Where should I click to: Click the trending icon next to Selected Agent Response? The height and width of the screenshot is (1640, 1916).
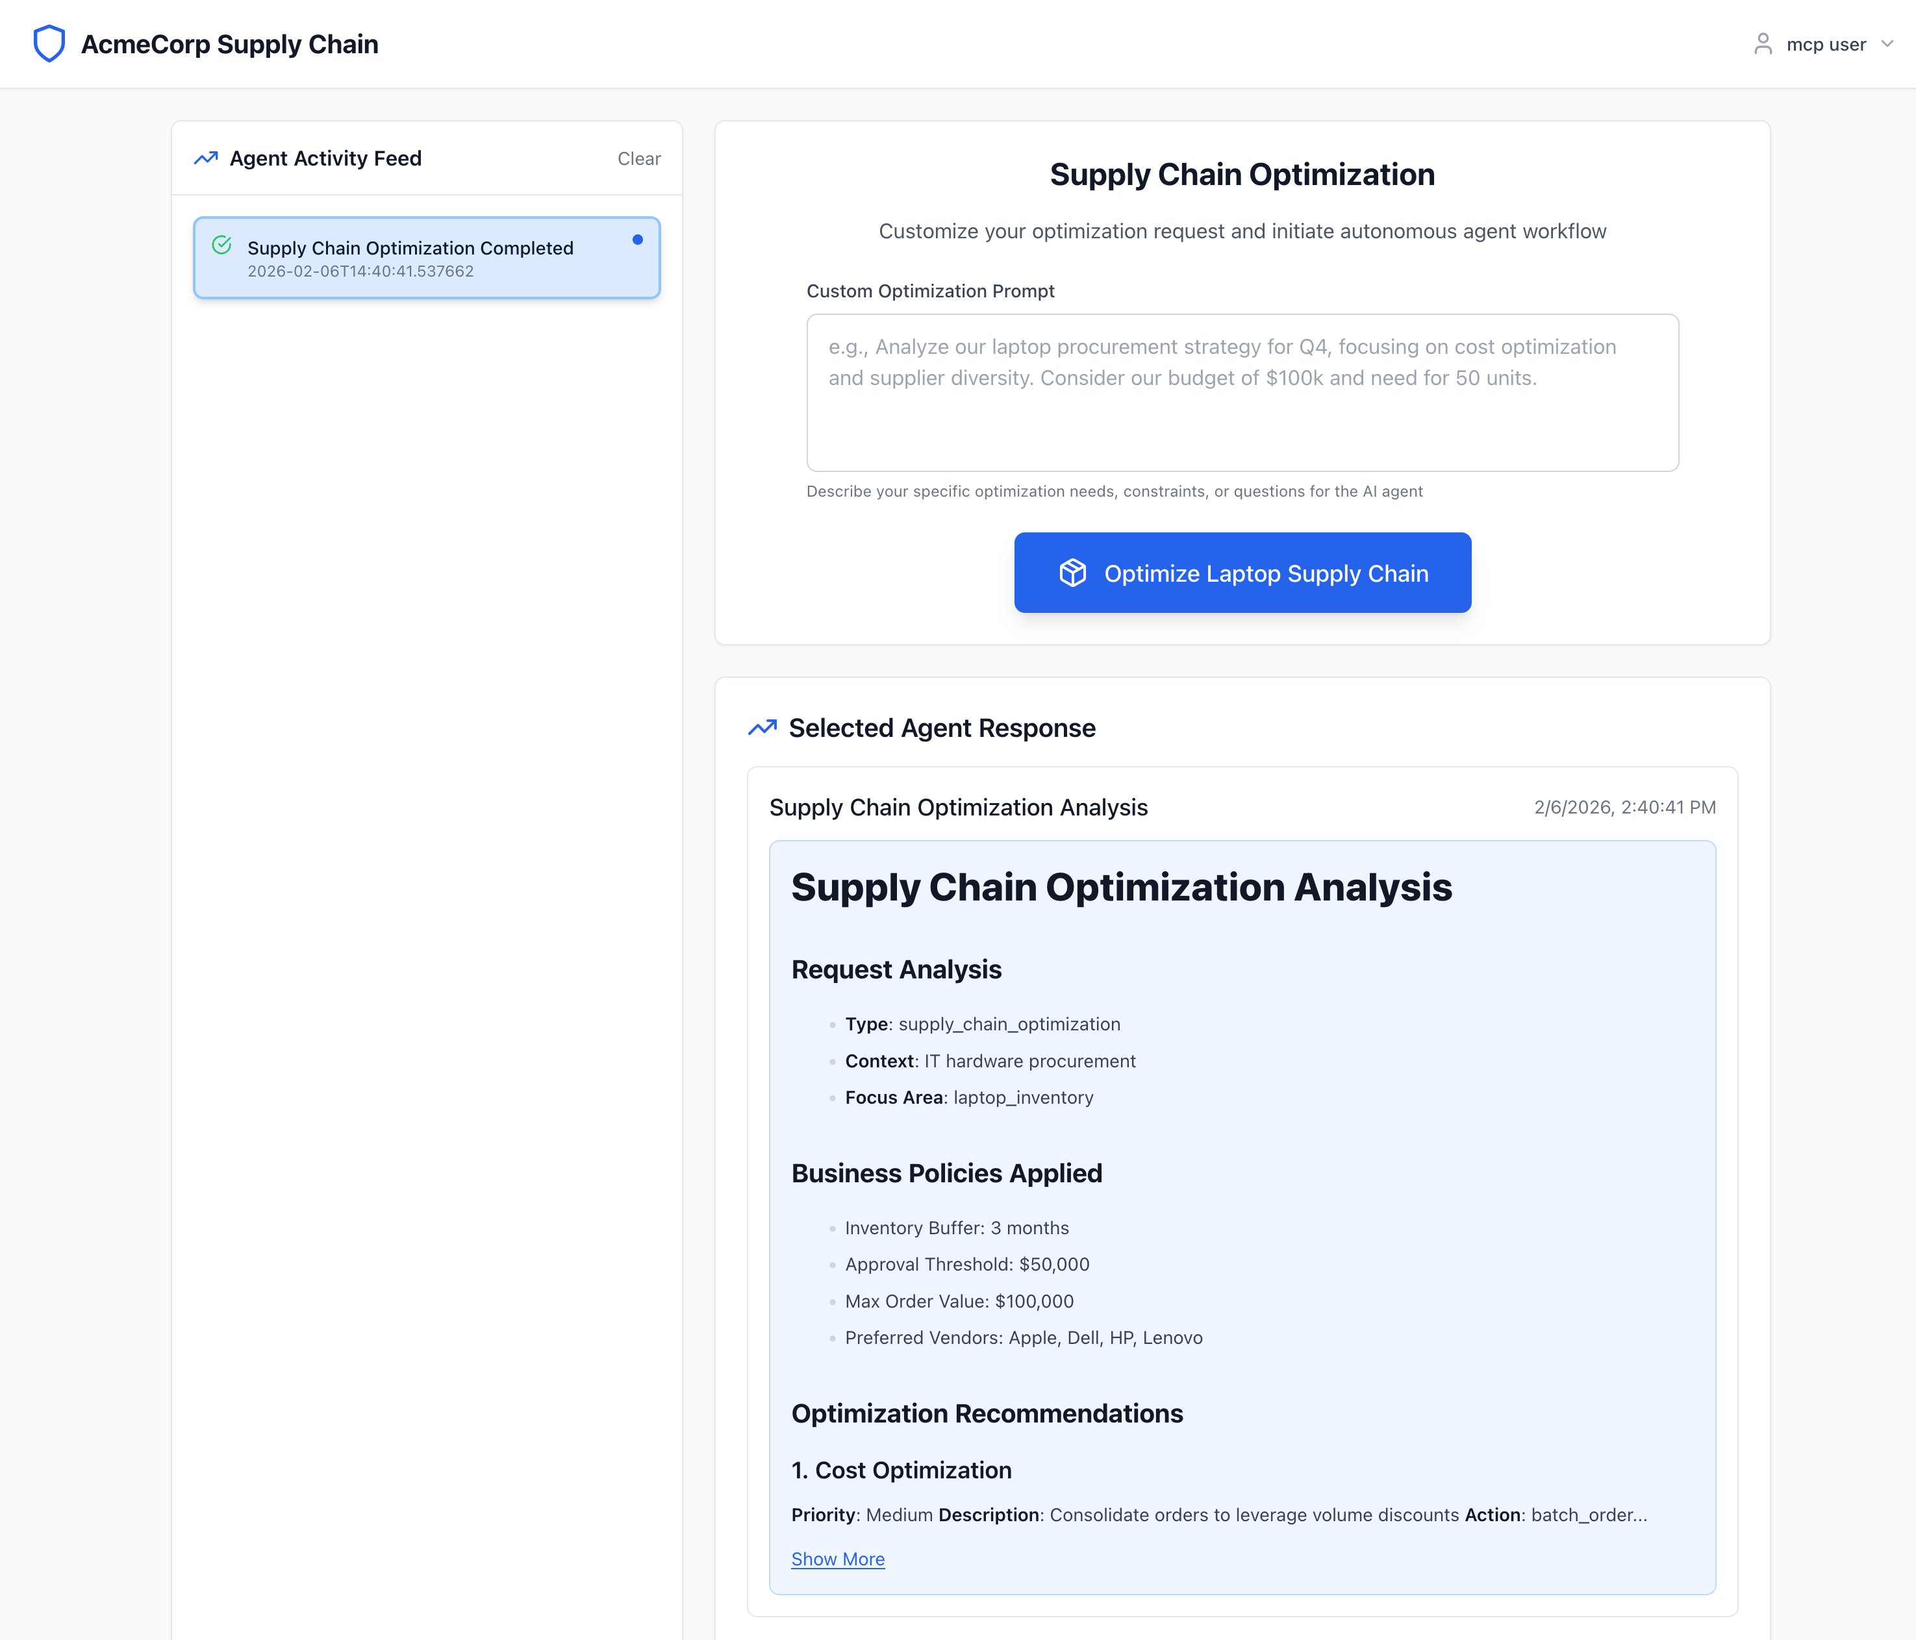click(762, 728)
